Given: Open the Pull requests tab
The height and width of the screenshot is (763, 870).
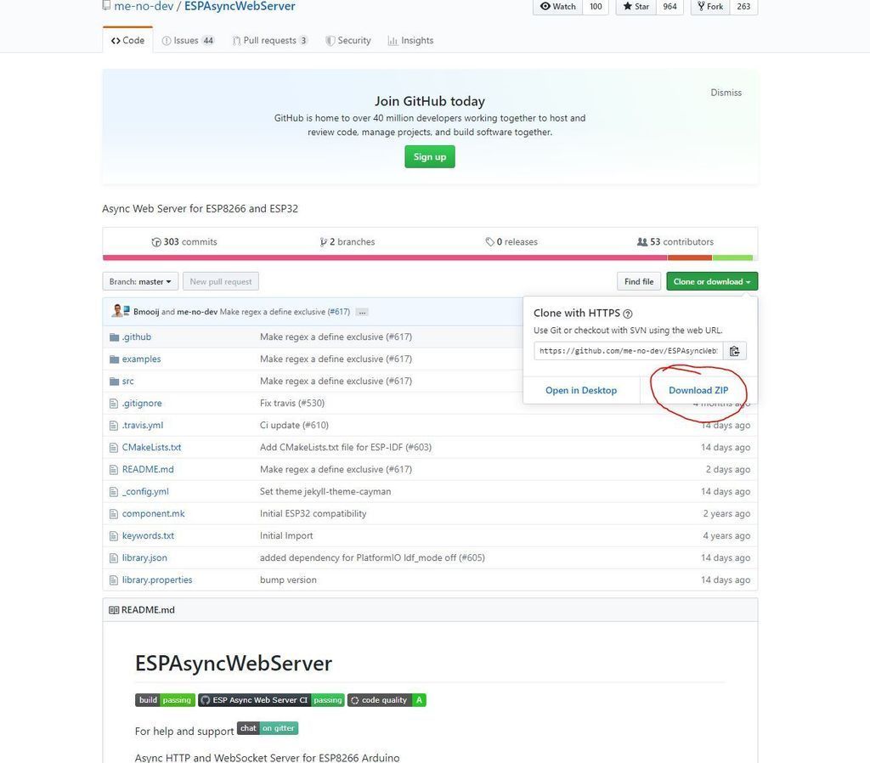Looking at the screenshot, I should 270,41.
